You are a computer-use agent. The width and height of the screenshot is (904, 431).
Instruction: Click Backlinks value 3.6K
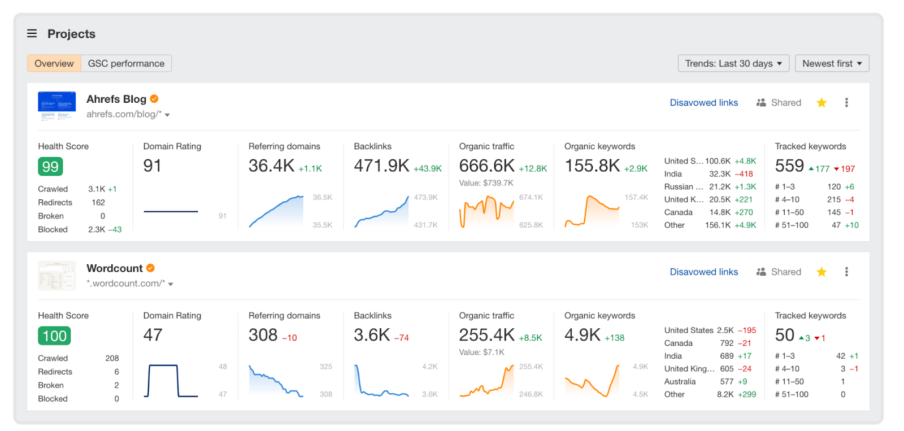pyautogui.click(x=372, y=335)
